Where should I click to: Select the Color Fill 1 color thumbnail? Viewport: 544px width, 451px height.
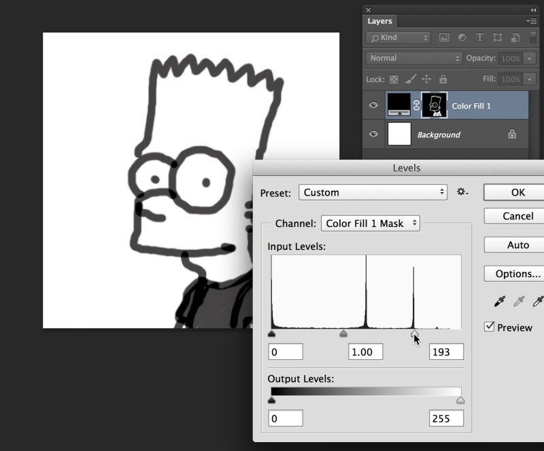click(398, 105)
